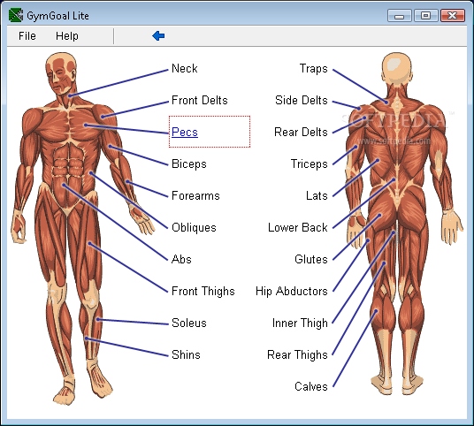This screenshot has width=474, height=426.
Task: Select the Lats label
Action: (x=317, y=196)
